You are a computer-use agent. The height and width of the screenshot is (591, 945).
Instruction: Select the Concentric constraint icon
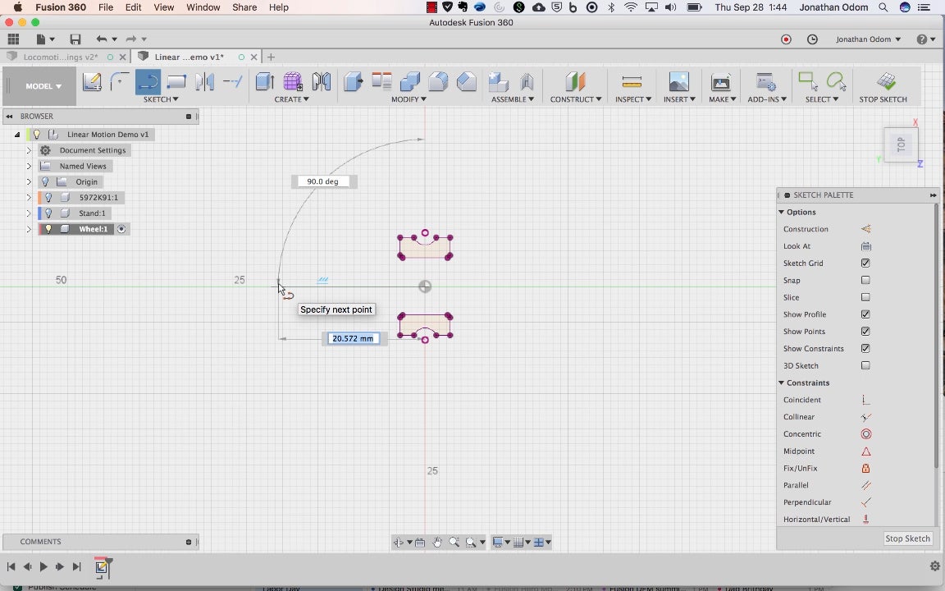pyautogui.click(x=865, y=434)
